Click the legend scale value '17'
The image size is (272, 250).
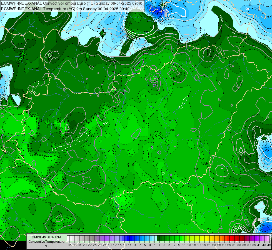click(199, 245)
